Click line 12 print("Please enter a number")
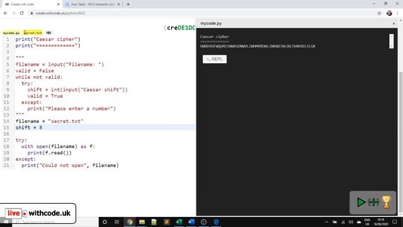This screenshot has height=227, width=403. point(71,108)
